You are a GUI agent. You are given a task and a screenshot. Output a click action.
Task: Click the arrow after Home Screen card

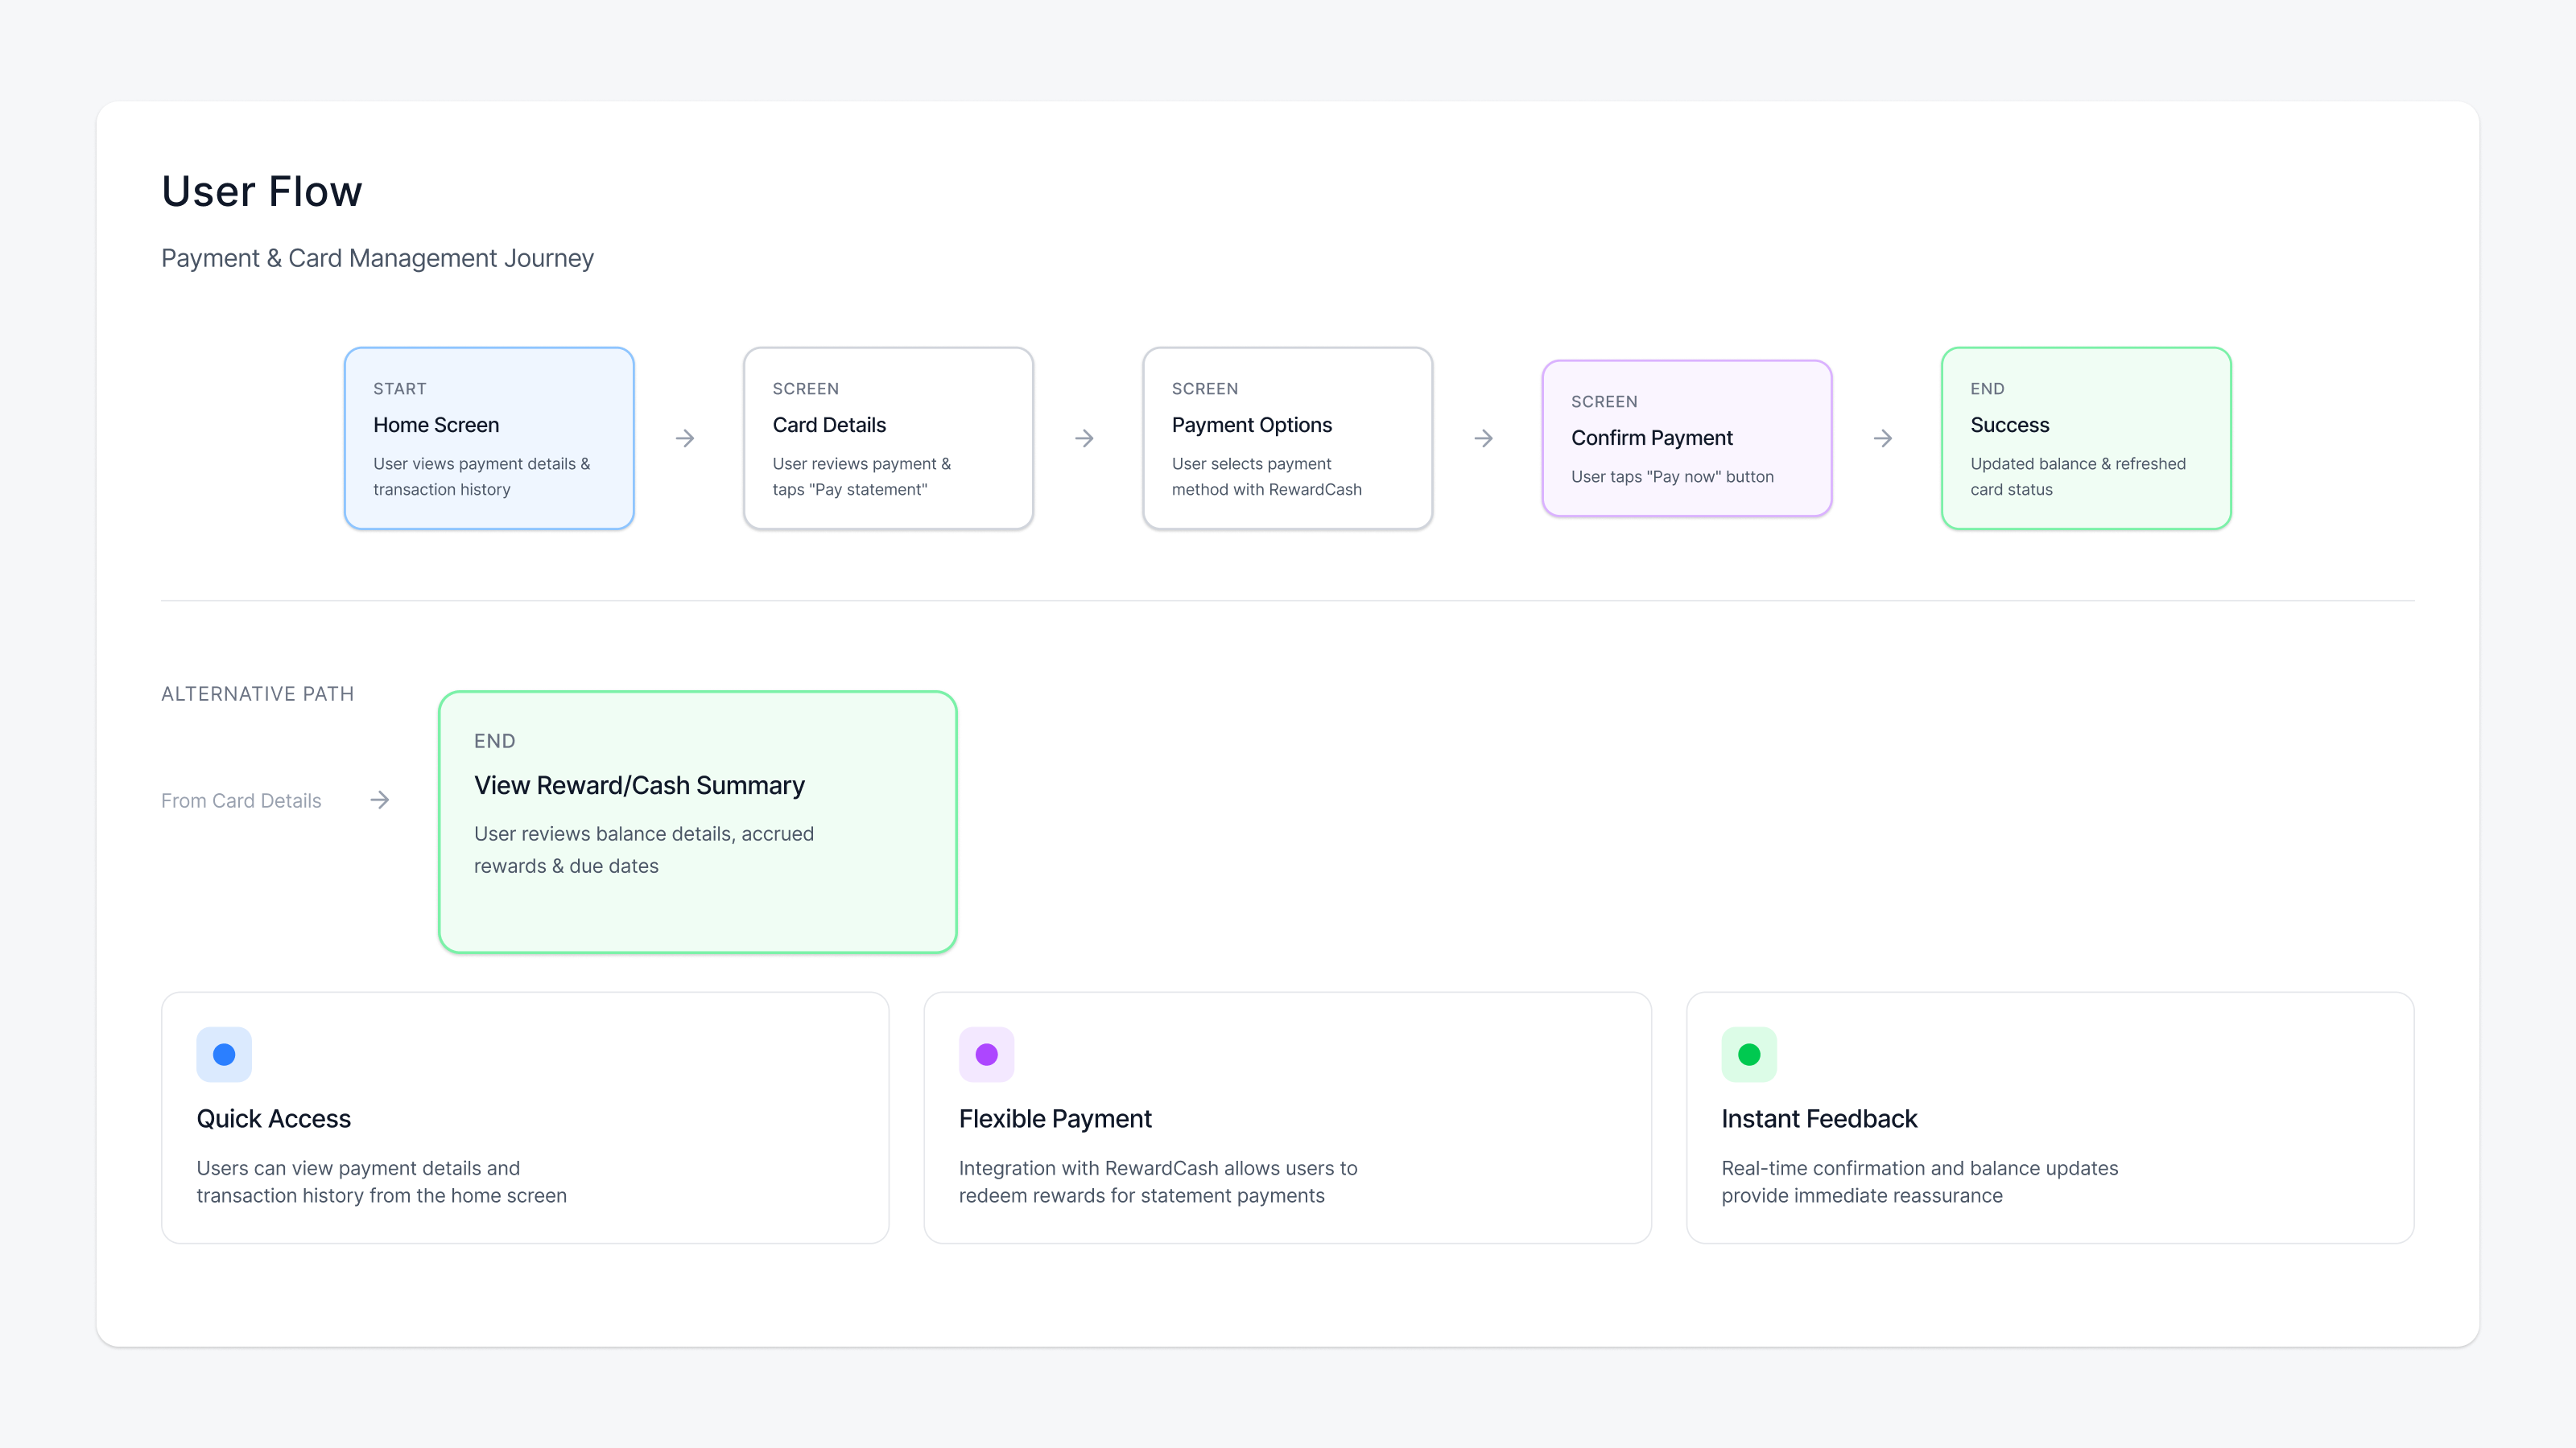[x=685, y=438]
